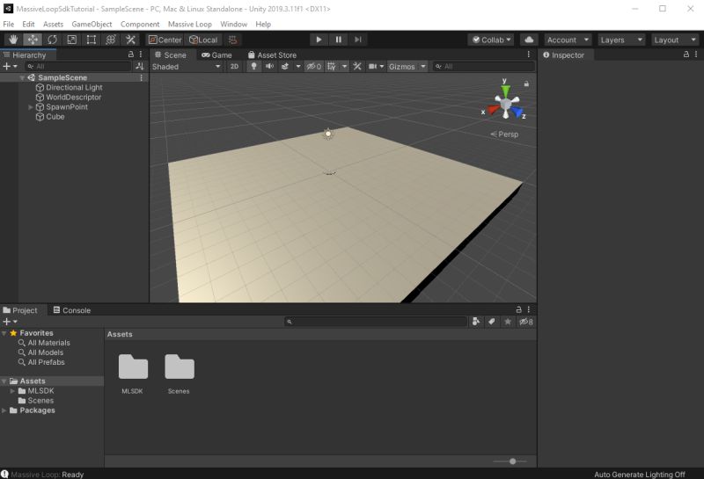Image resolution: width=704 pixels, height=479 pixels.
Task: Select the combined Transform tool
Action: pyautogui.click(x=111, y=40)
